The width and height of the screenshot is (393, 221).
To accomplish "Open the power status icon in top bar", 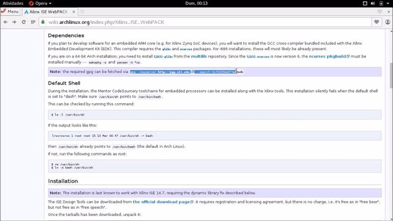I will point(381,3).
